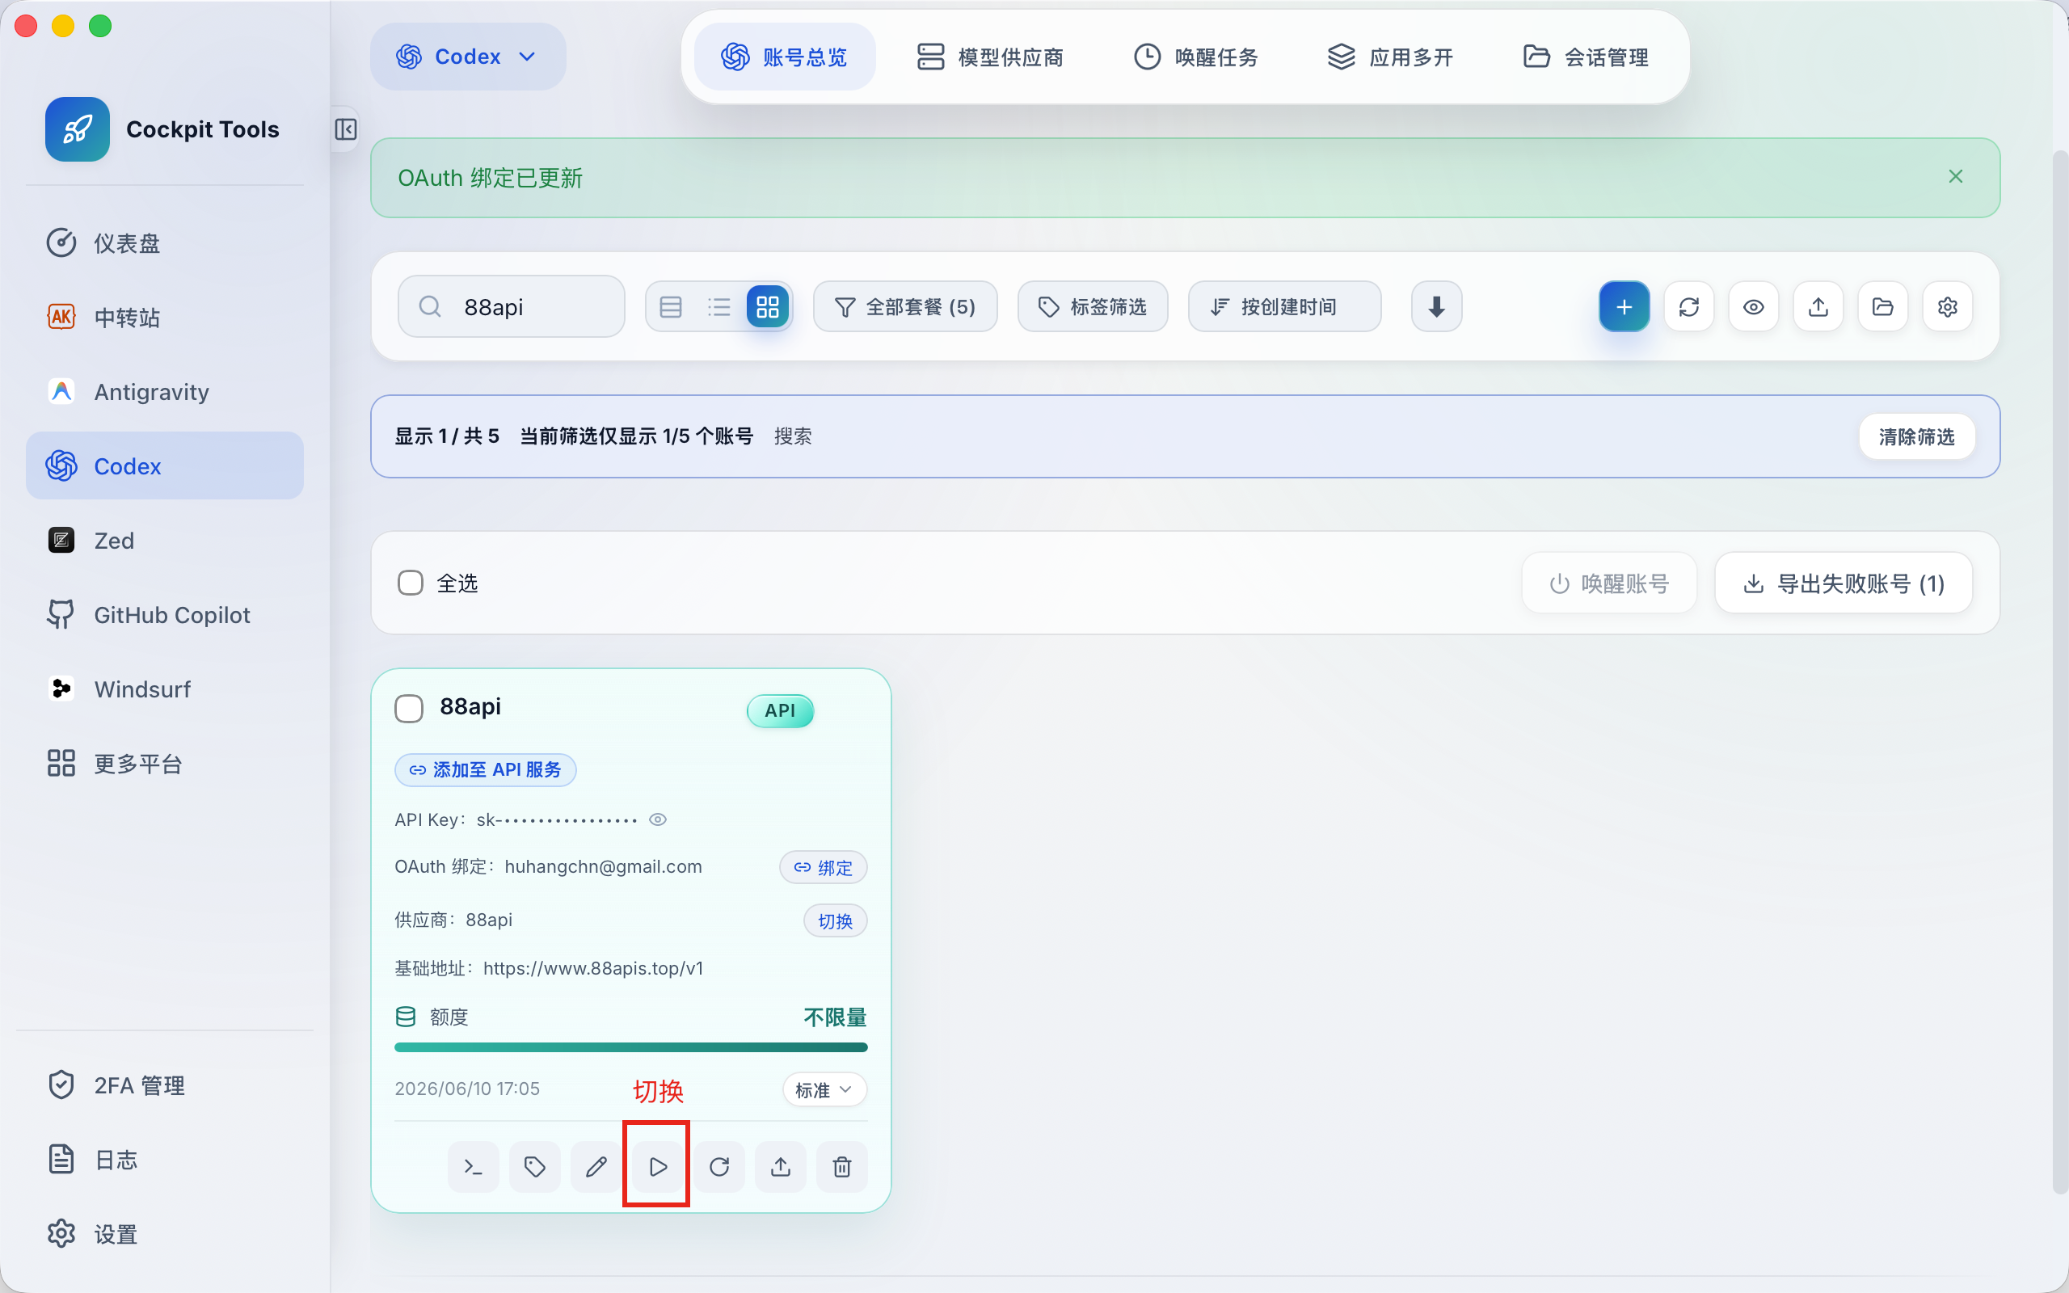Open Zed in sidebar
The image size is (2069, 1293).
[165, 541]
